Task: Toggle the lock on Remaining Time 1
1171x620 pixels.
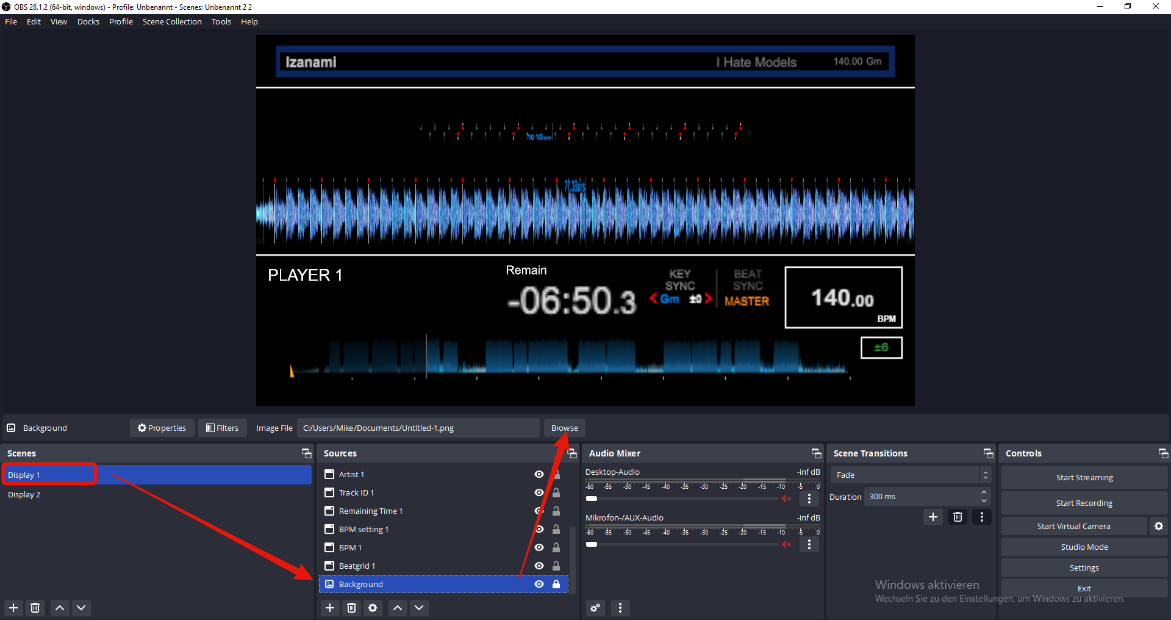Action: tap(556, 511)
